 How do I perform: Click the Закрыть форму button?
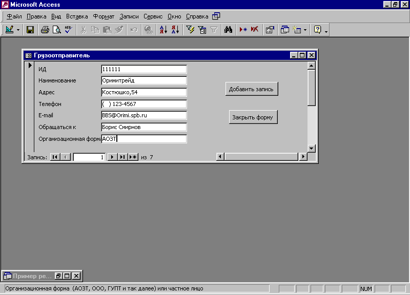[x=253, y=117]
